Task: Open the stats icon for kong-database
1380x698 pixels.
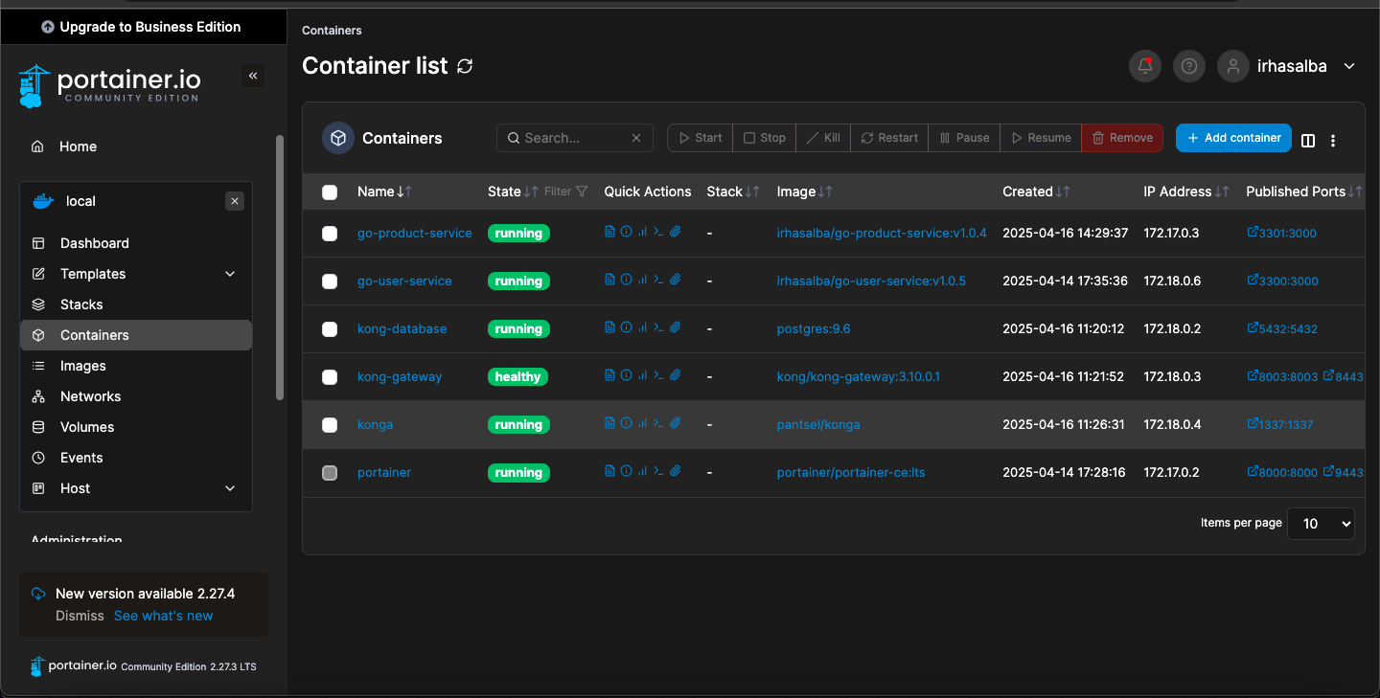Action: pos(642,327)
